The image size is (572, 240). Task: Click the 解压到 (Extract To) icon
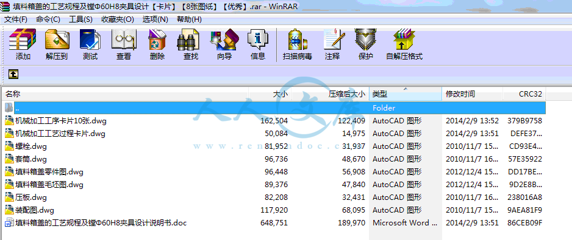coord(57,44)
